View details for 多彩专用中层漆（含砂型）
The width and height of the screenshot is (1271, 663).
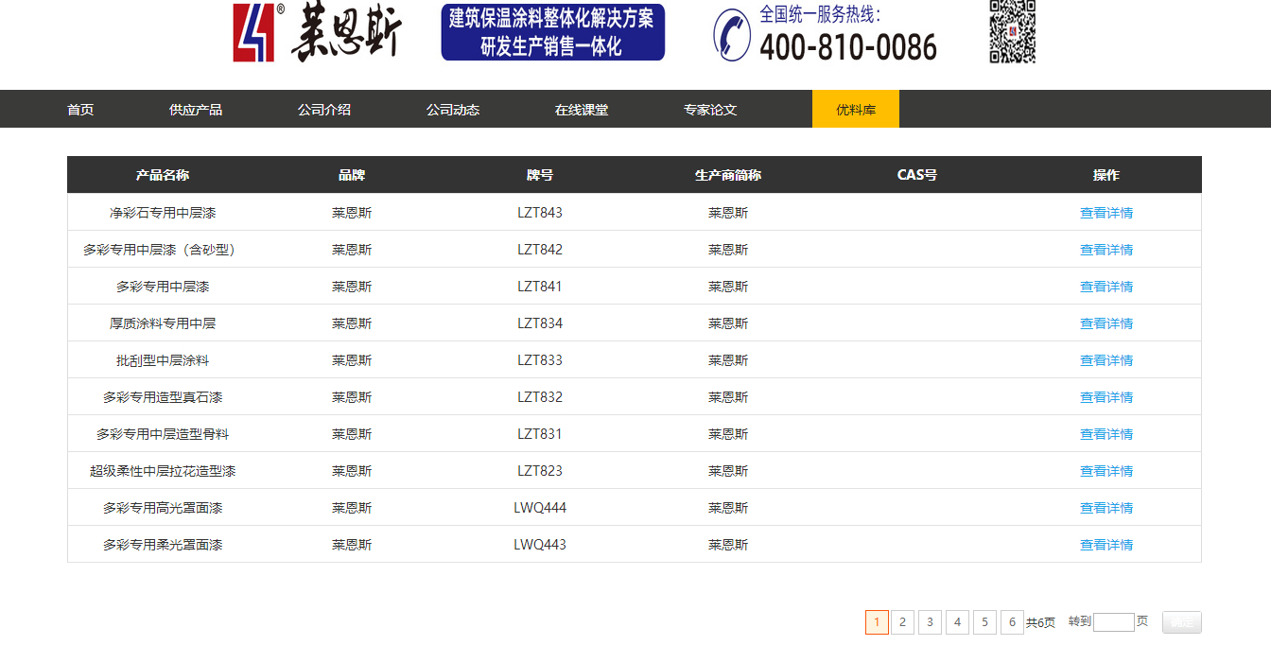[1106, 250]
